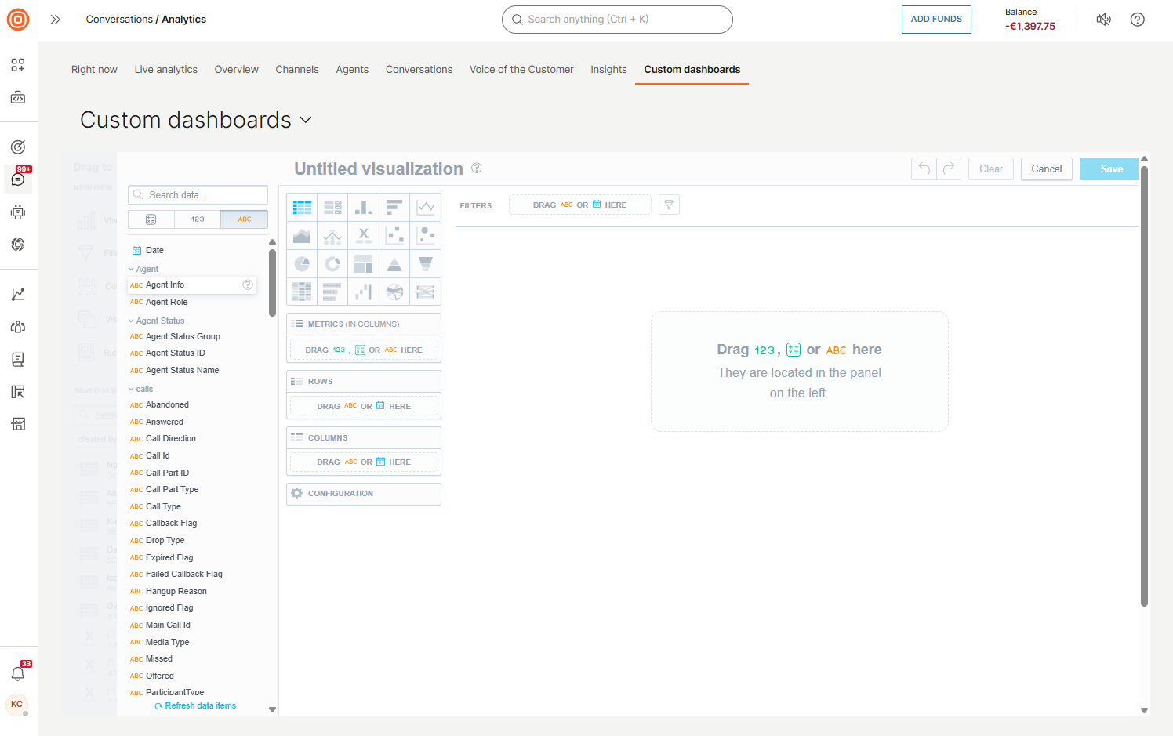Image resolution: width=1173 pixels, height=736 pixels.
Task: Open the filter icon beside the FILTERS bar
Action: pyautogui.click(x=669, y=205)
